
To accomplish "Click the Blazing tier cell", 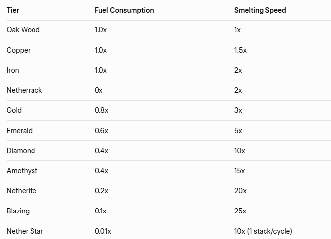I will [x=18, y=211].
